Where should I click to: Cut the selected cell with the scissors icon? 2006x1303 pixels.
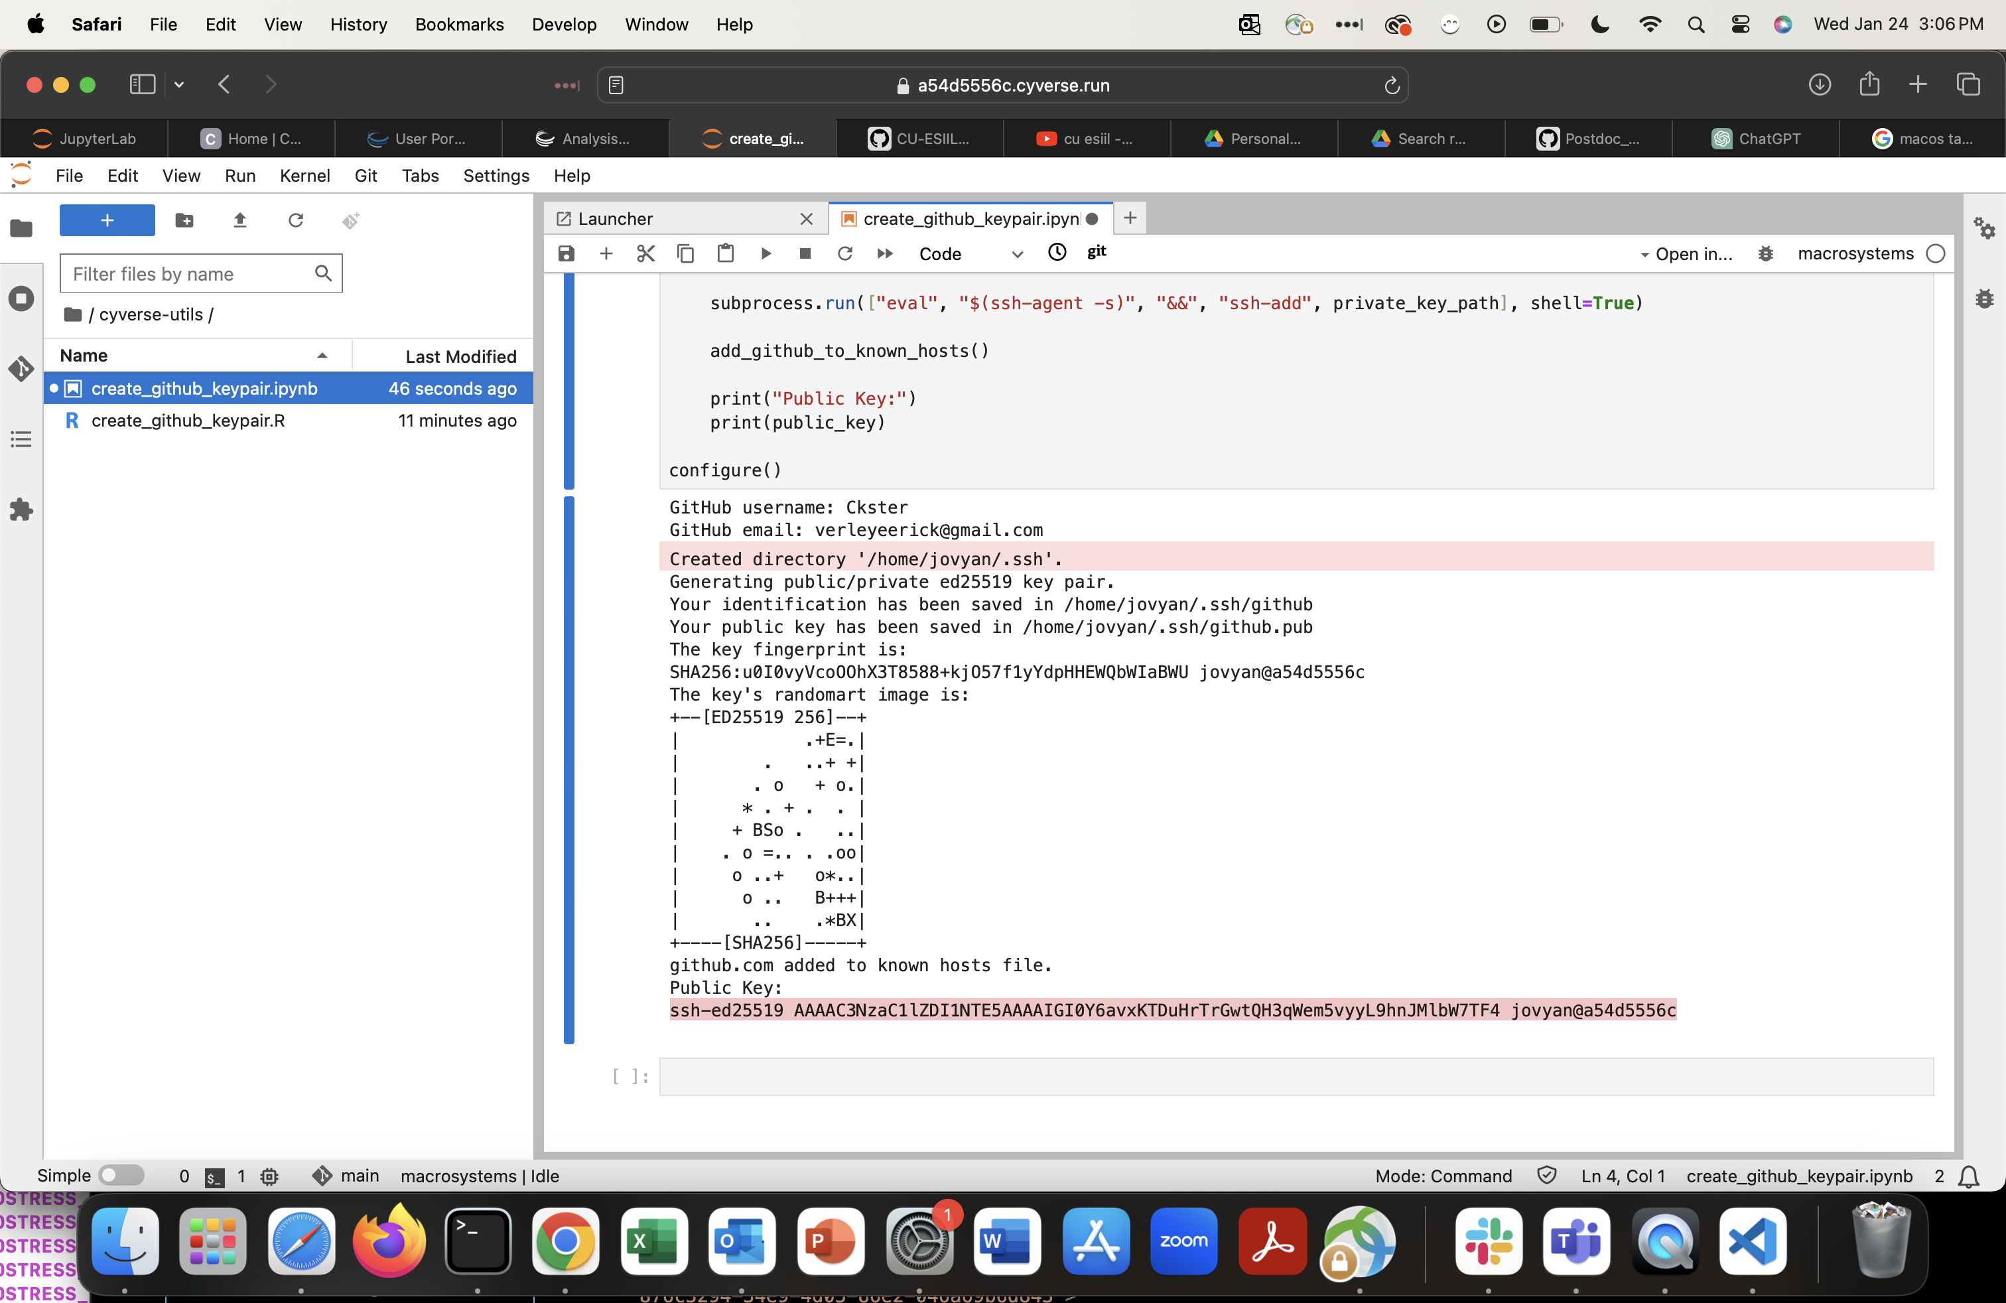tap(645, 253)
